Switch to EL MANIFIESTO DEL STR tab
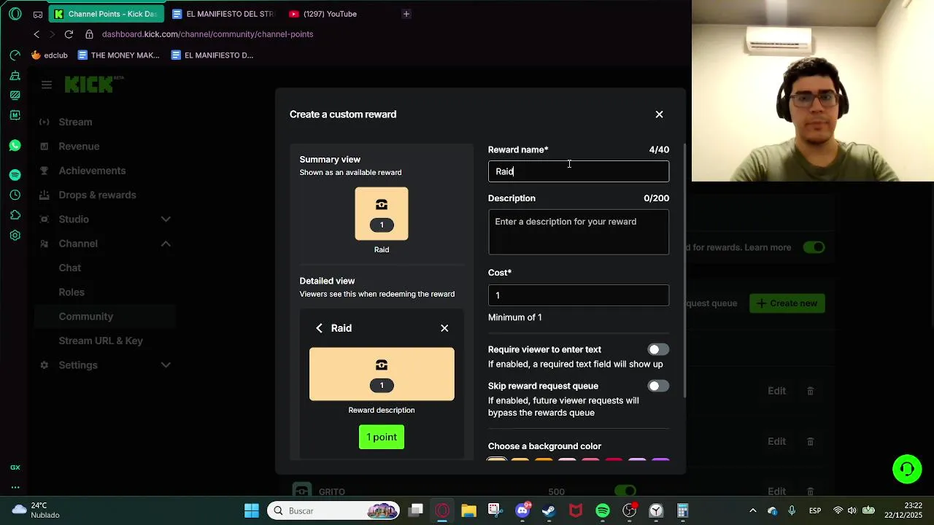This screenshot has width=934, height=525. [x=224, y=14]
